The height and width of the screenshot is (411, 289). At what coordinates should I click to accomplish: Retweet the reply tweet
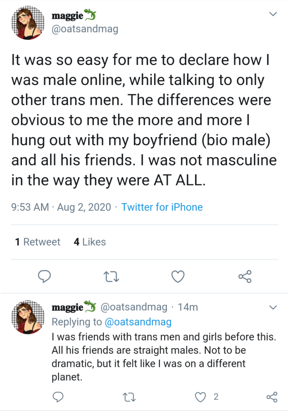click(129, 397)
